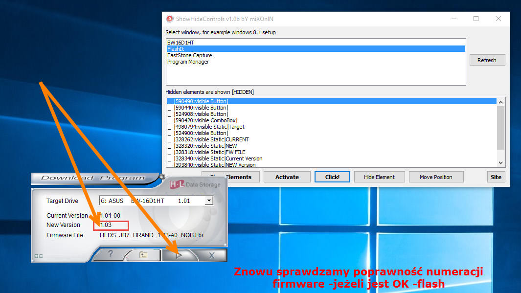Maximize the ShowHideControls window
Viewport: 521px width, 293px height.
click(x=476, y=19)
